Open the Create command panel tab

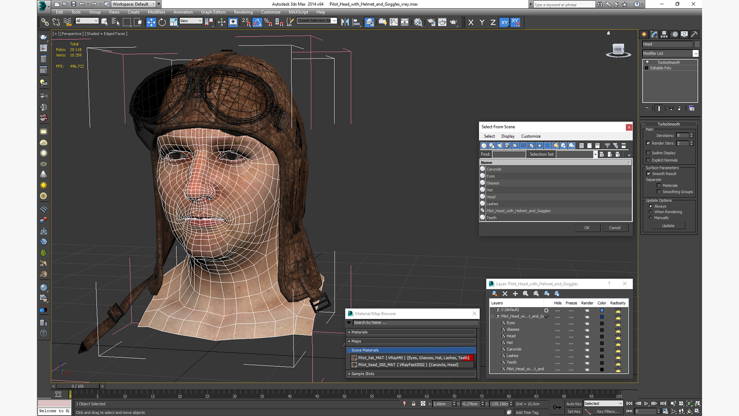[x=644, y=34]
